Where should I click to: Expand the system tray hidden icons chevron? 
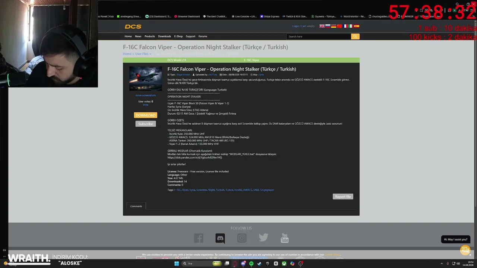tap(442, 264)
